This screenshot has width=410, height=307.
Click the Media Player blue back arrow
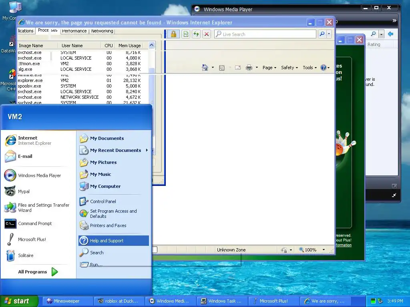point(391,34)
